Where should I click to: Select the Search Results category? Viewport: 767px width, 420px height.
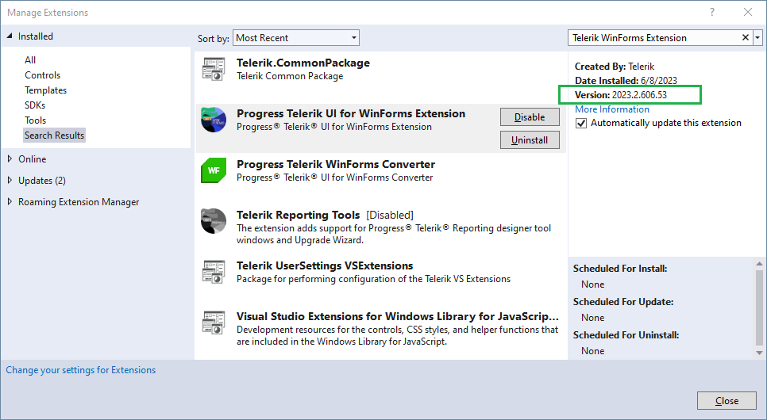[54, 136]
